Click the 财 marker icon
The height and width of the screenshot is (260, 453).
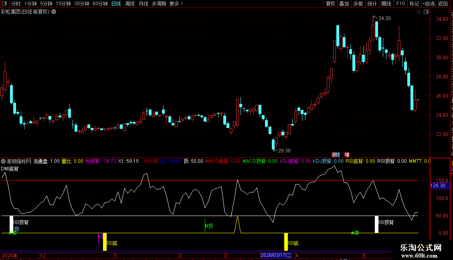pos(338,155)
